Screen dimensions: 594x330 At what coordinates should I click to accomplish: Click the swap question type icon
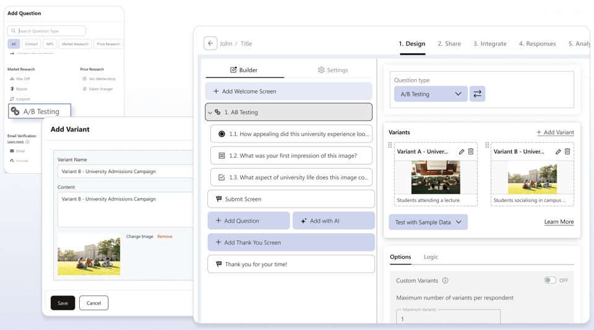pos(477,94)
